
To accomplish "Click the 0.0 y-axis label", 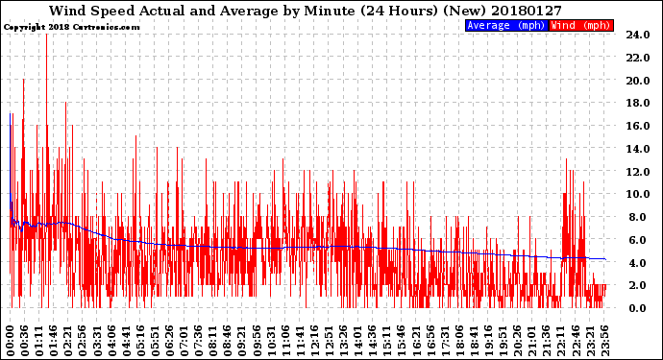I will tap(638, 308).
